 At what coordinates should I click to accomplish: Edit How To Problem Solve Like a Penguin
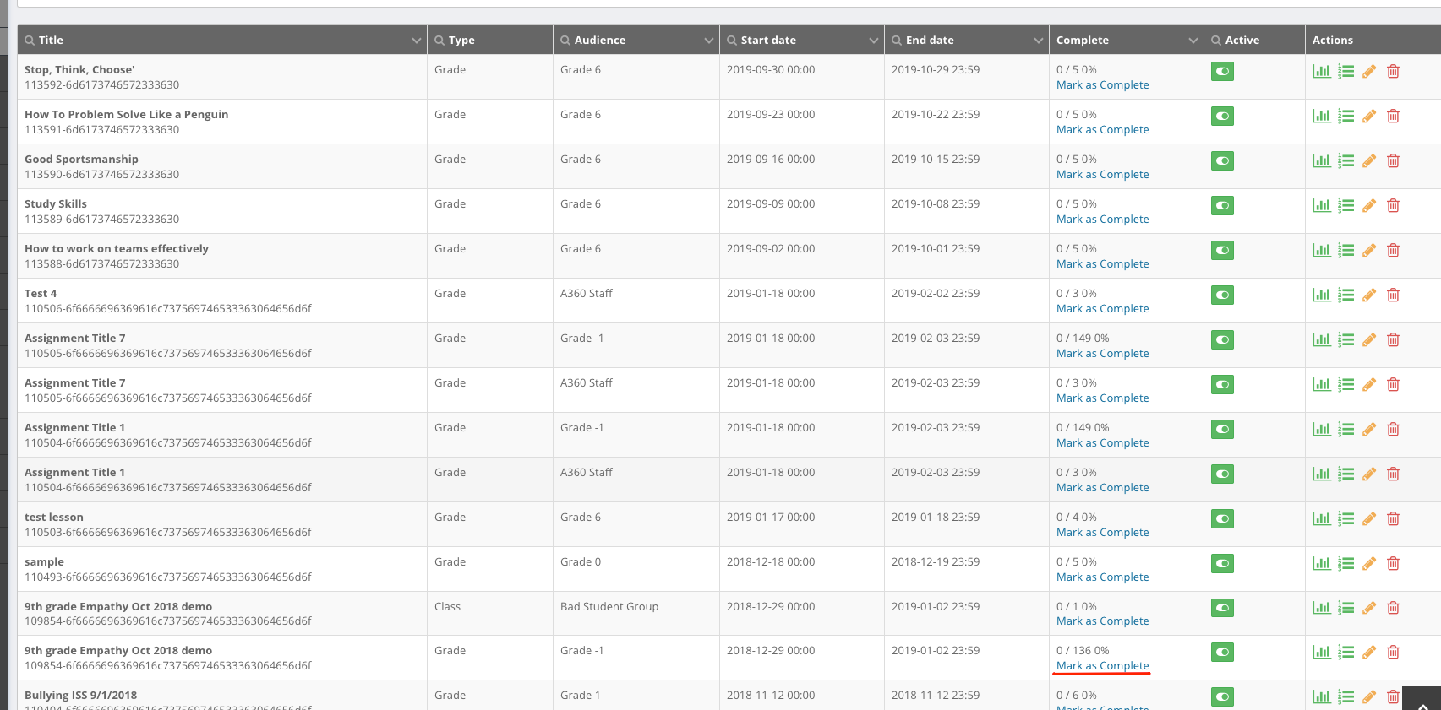click(1369, 117)
